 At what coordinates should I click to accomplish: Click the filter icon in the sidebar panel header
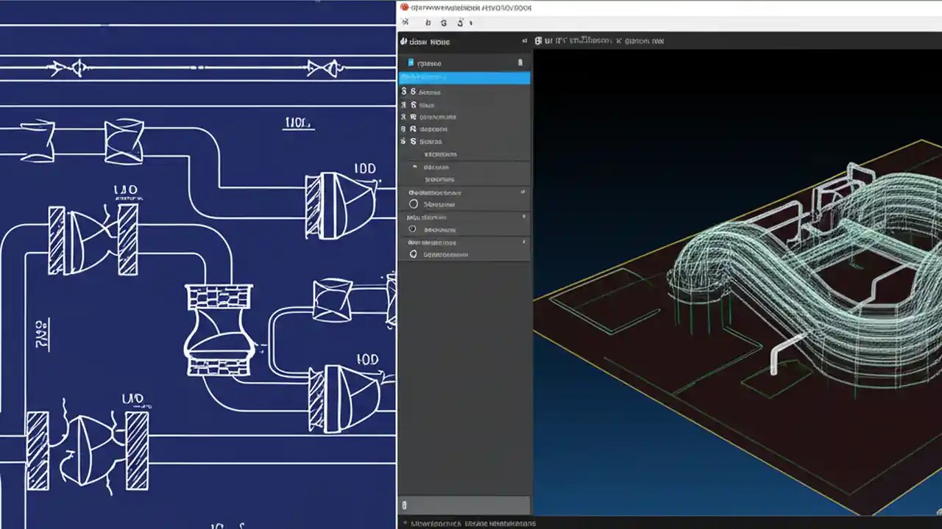tap(525, 41)
